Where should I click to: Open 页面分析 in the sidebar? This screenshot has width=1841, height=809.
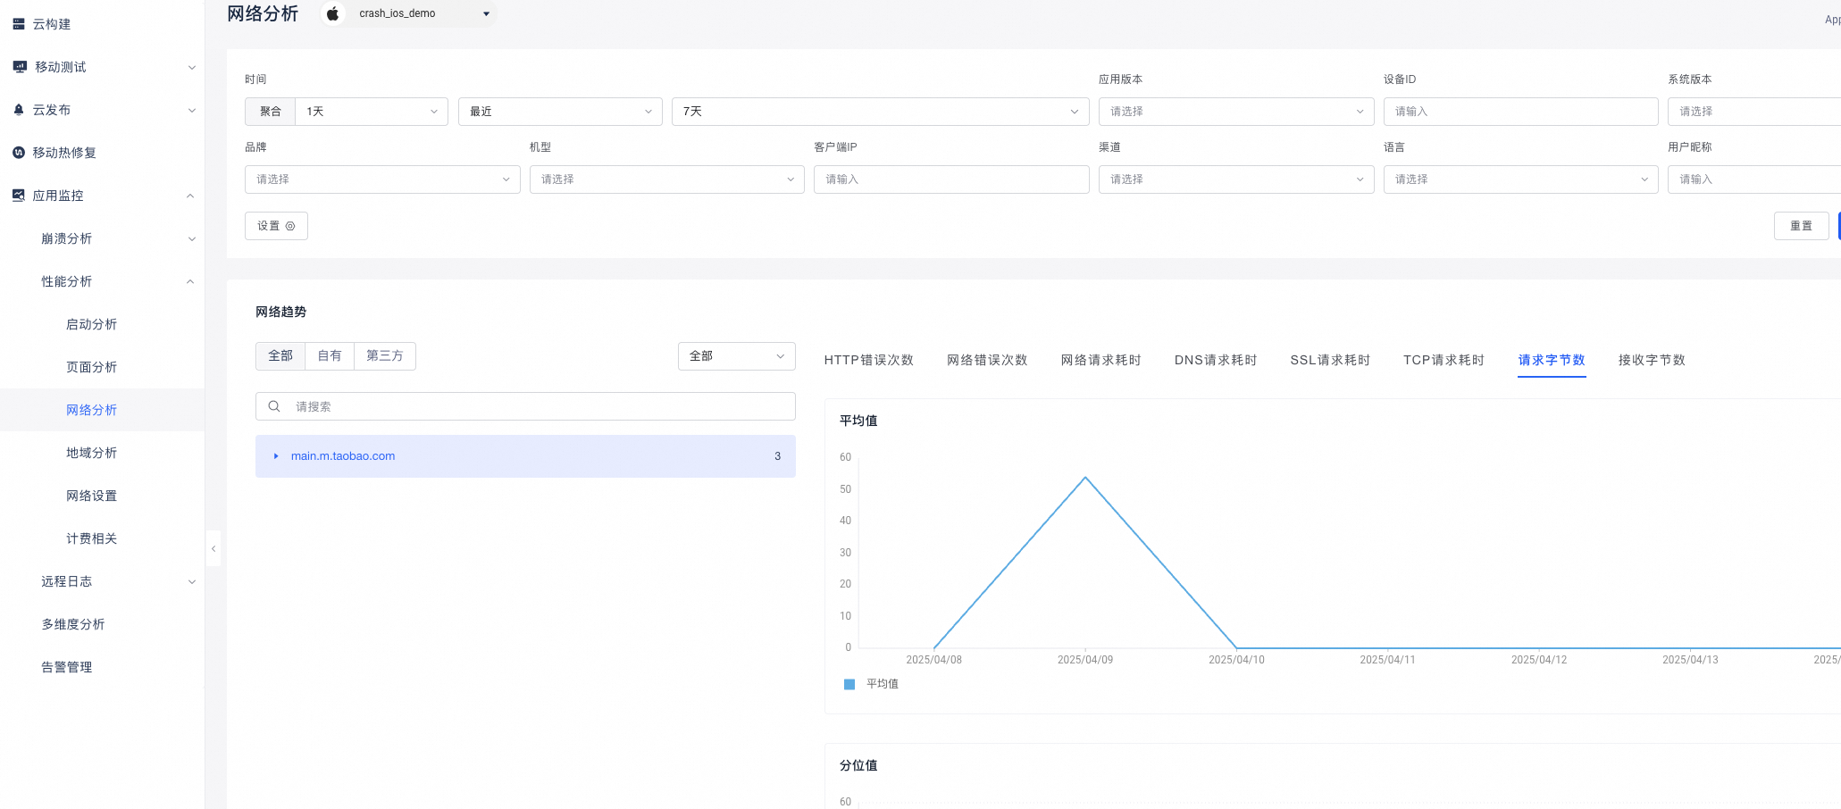click(x=91, y=367)
